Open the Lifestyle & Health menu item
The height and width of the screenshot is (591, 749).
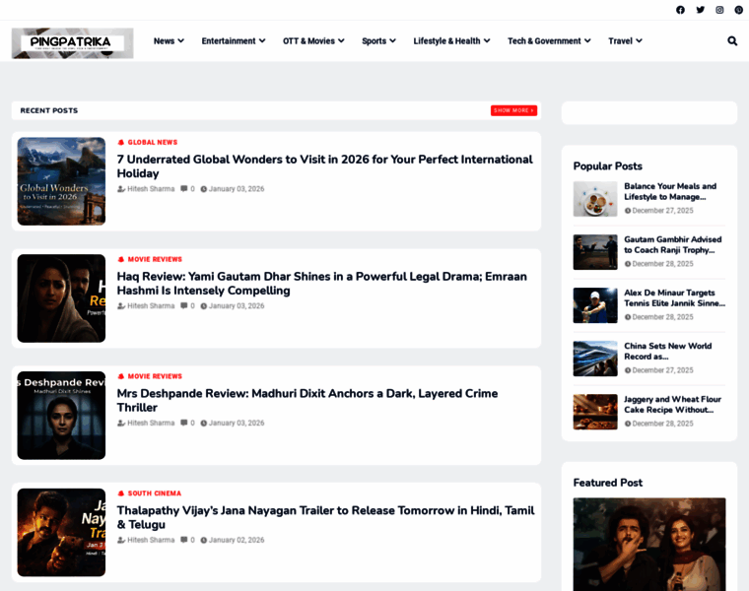446,41
